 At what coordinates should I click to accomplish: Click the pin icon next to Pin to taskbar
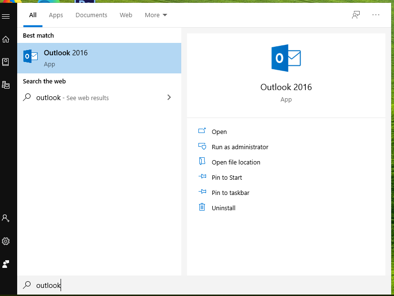(202, 192)
